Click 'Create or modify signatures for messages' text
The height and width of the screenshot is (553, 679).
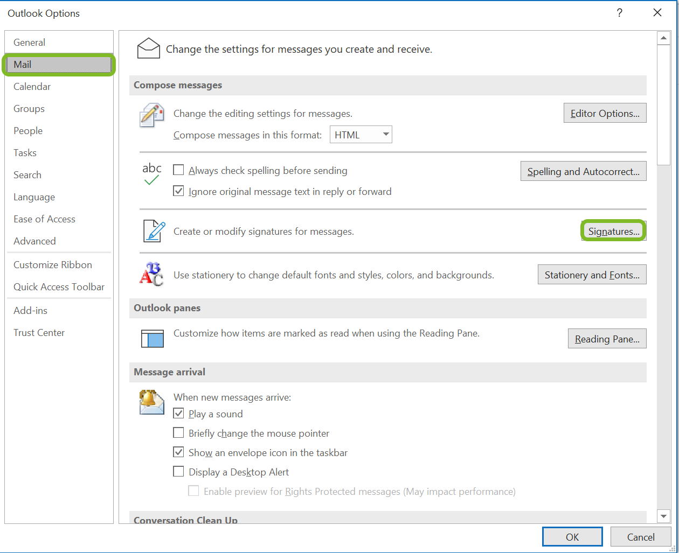tap(264, 232)
